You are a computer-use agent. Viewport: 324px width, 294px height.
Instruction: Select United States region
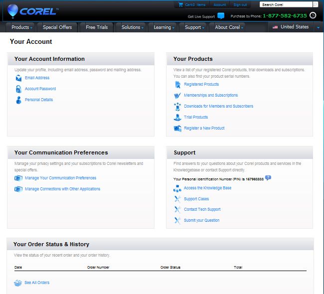[x=295, y=27]
